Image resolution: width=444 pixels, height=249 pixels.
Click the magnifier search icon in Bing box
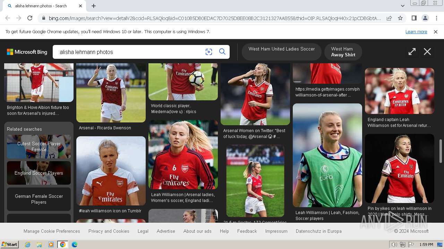point(222,52)
